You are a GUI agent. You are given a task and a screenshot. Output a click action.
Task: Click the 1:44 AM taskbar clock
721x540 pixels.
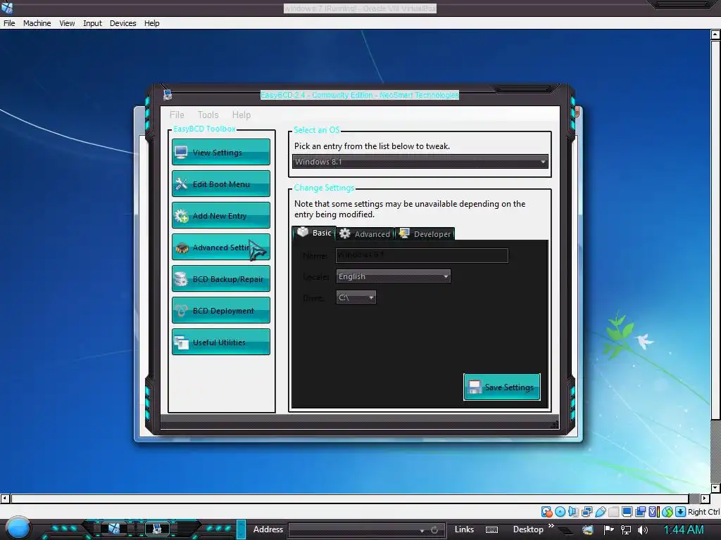coord(684,530)
